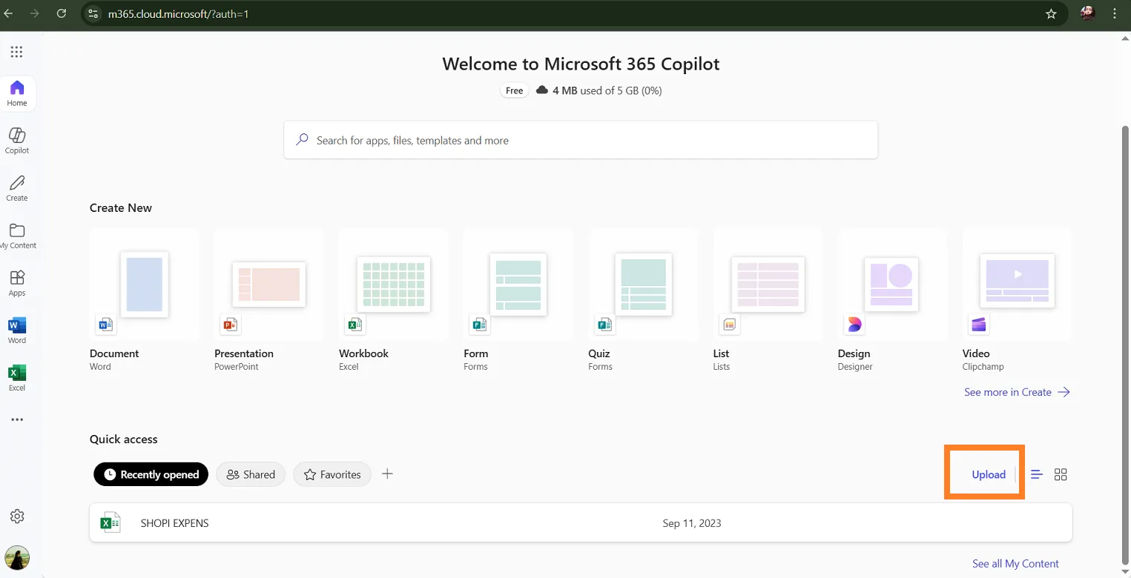The width and height of the screenshot is (1131, 578).
Task: Switch to the Favorites tab
Action: tap(332, 474)
